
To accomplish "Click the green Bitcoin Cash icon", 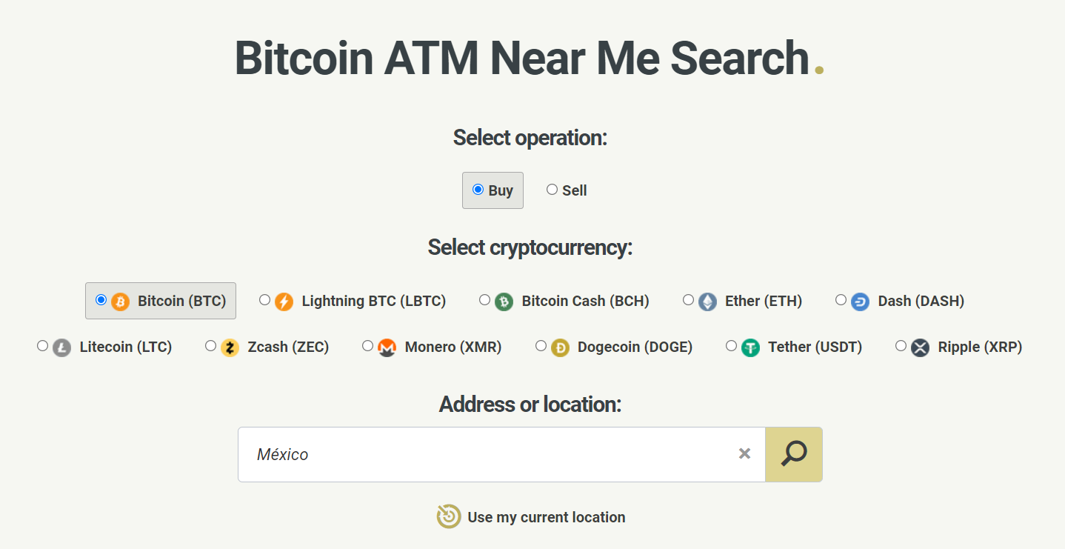I will click(504, 302).
